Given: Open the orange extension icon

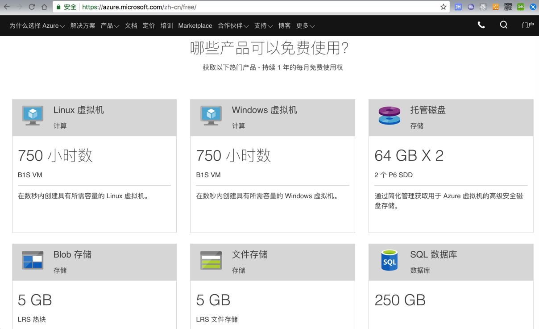Looking at the screenshot, I should pos(496,7).
